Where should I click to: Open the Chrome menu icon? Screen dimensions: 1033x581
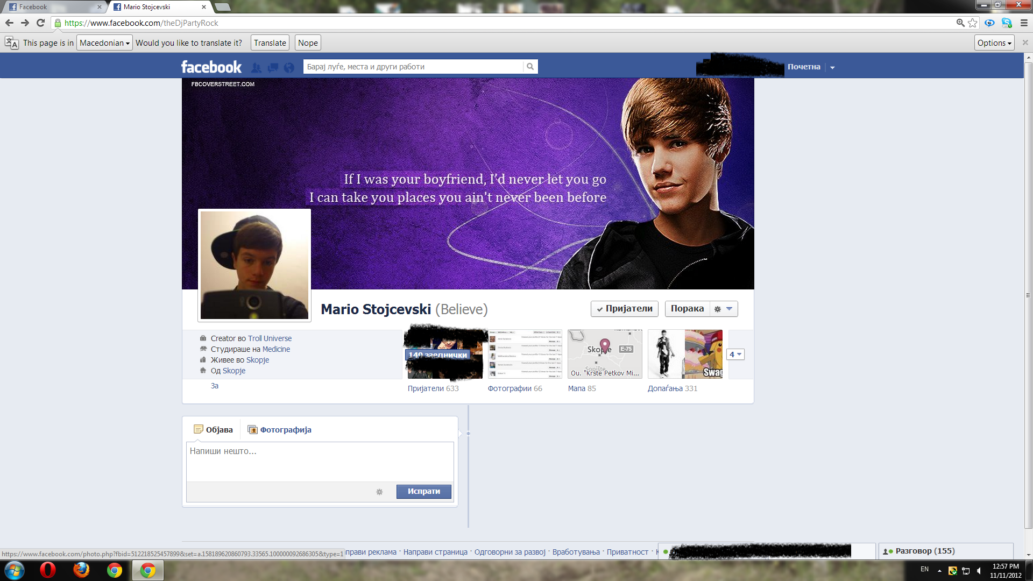coord(1024,23)
